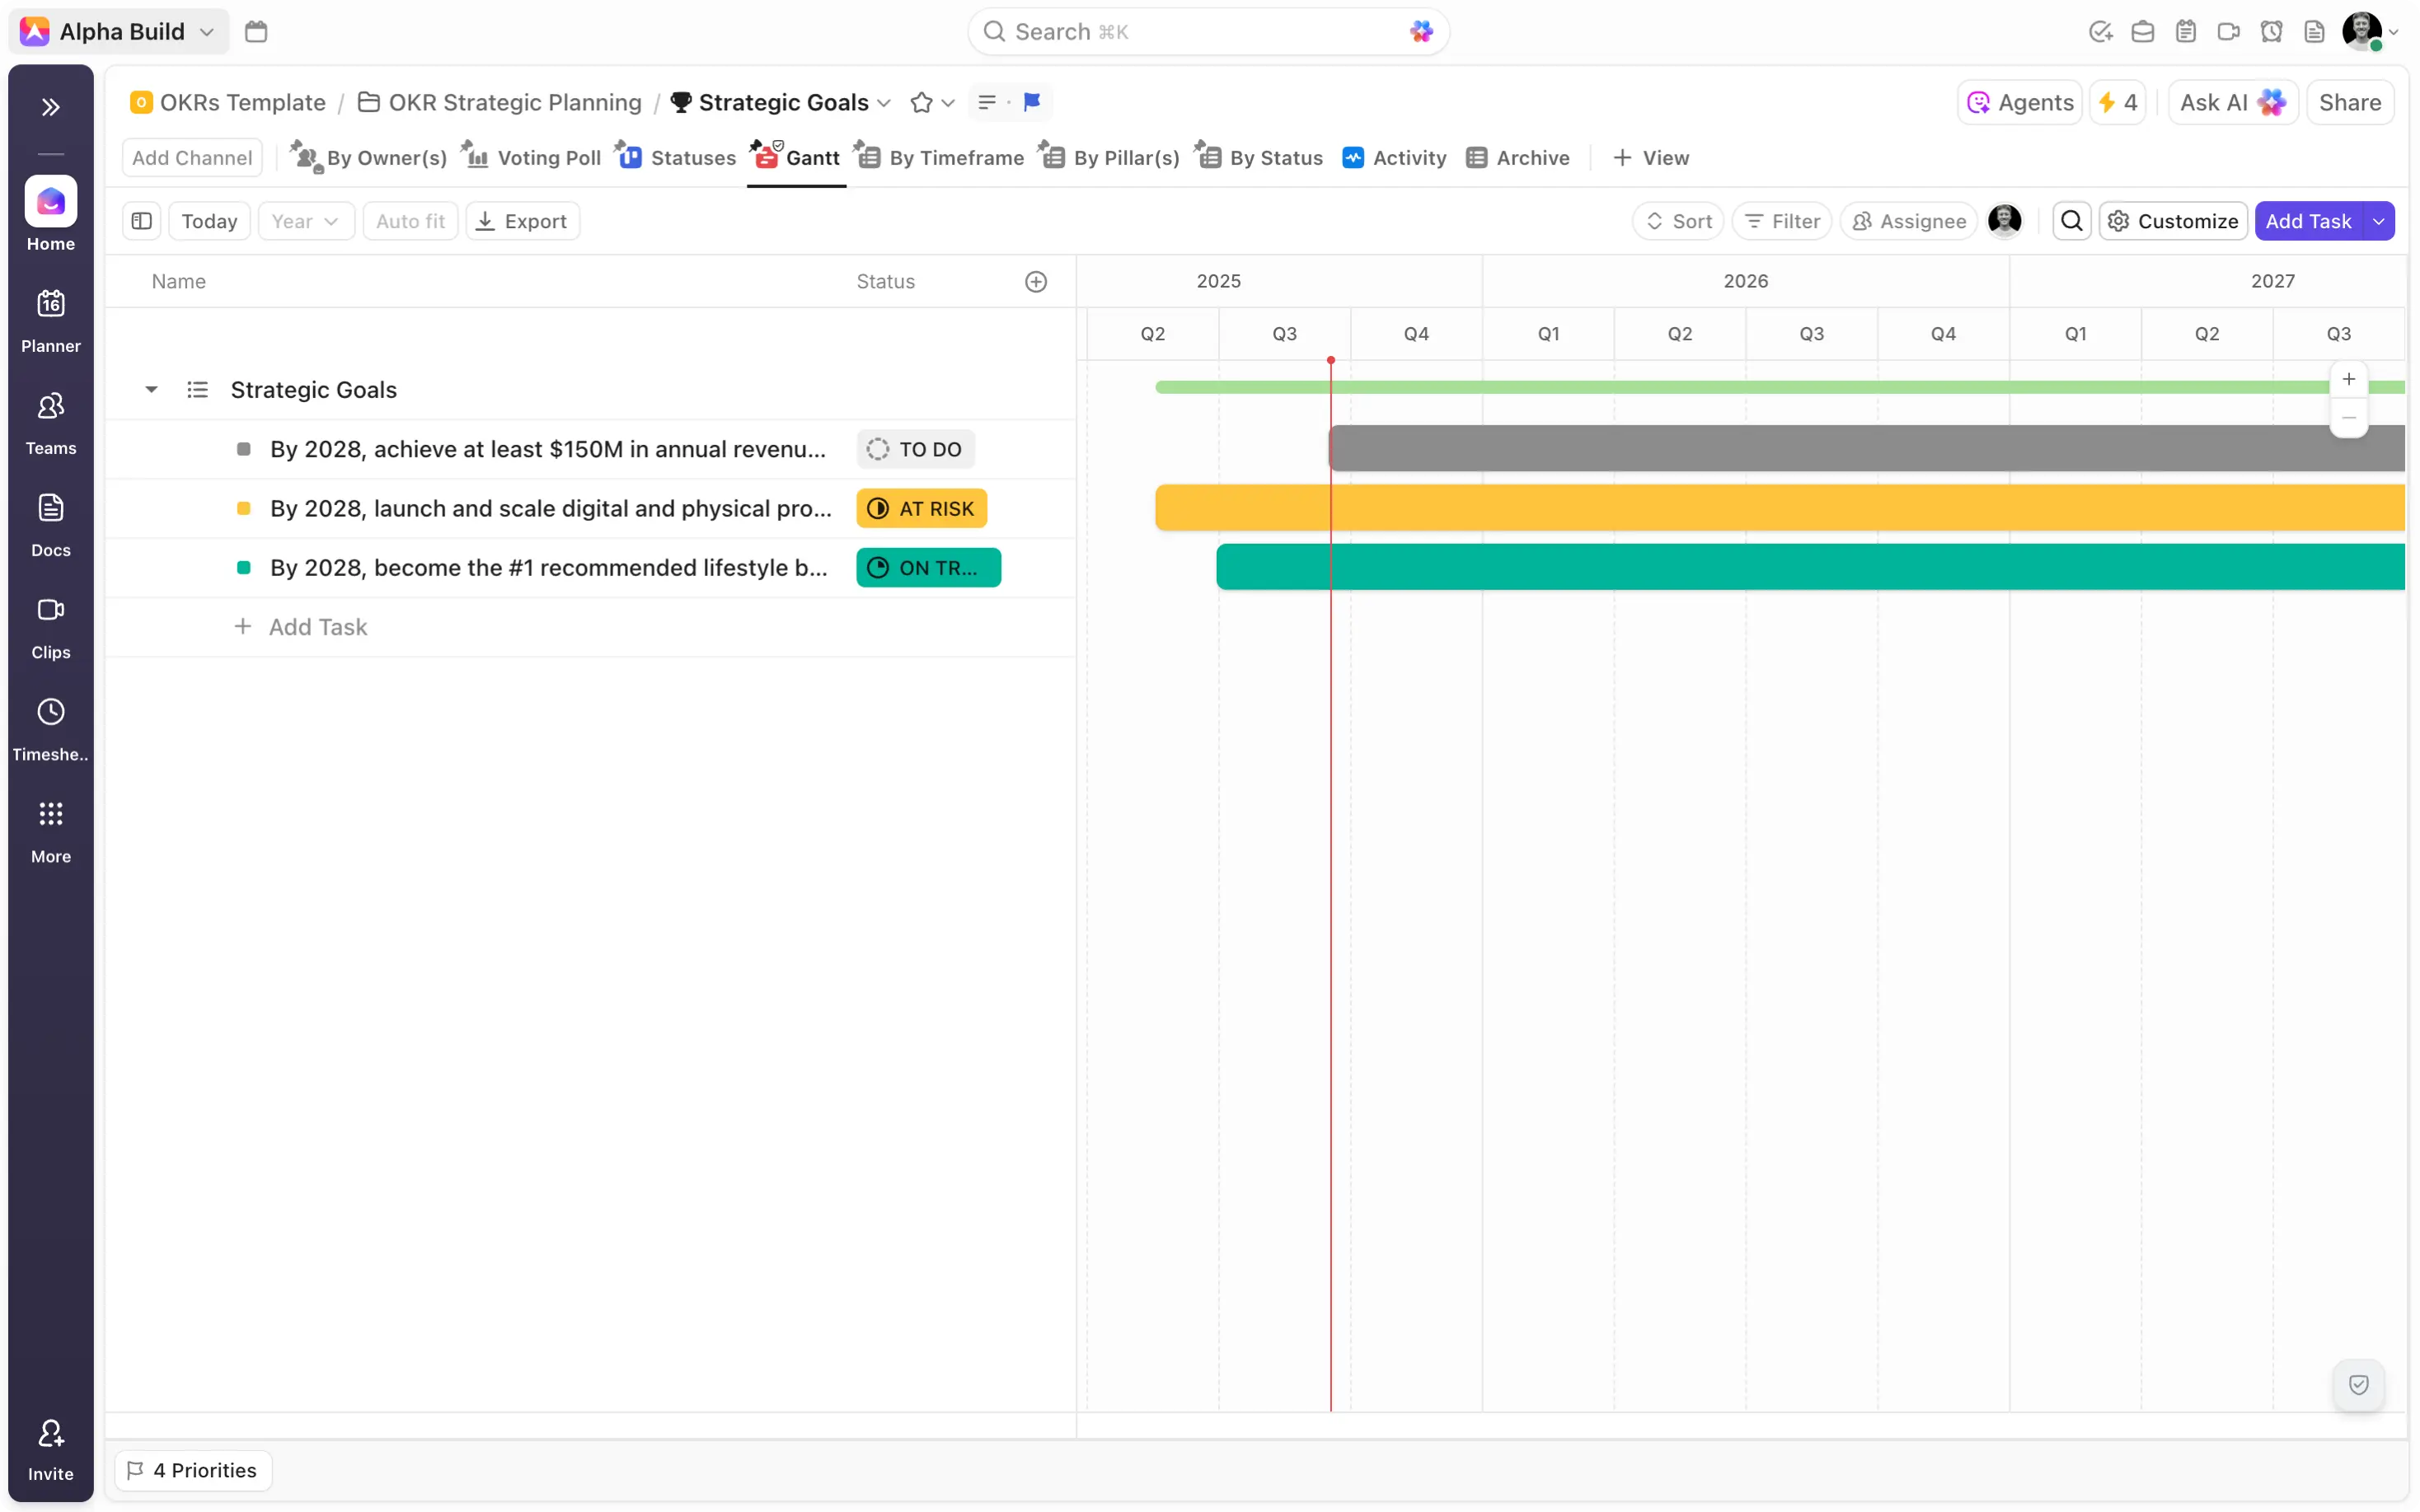This screenshot has height=1512, width=2420.
Task: Switch to the By Timeframe tab
Action: (x=939, y=158)
